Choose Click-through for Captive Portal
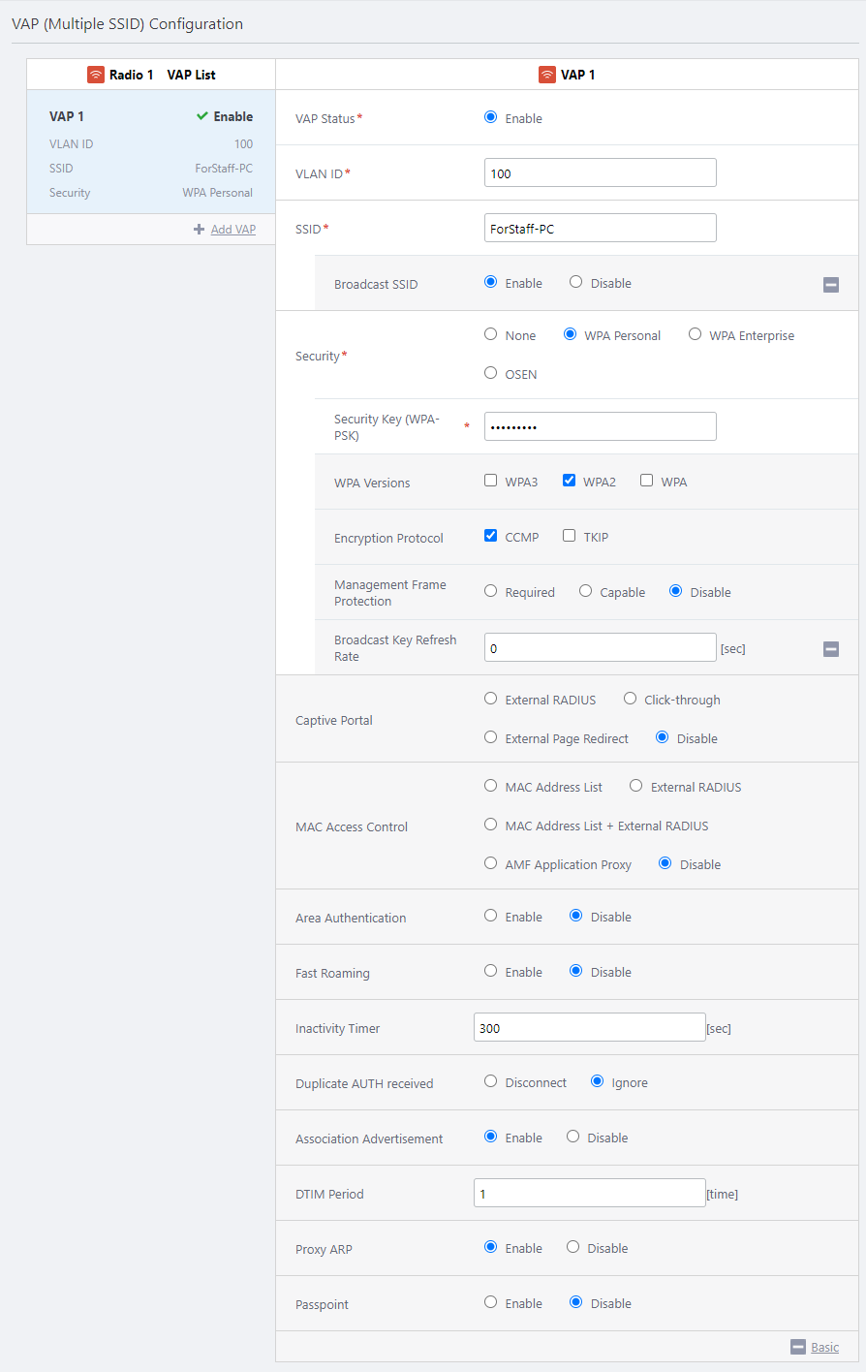The image size is (866, 1372). [x=631, y=699]
